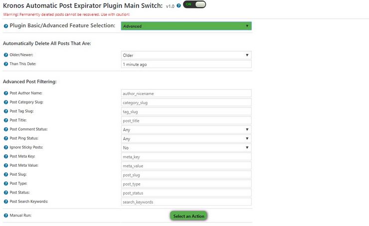369x226 pixels.
Task: Click help icon for Post Author Name
Action: (6, 93)
